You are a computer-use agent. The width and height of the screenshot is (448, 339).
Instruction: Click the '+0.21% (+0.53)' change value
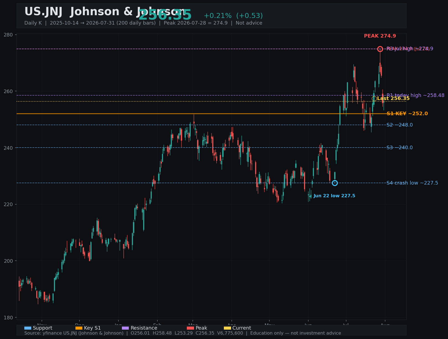(x=233, y=16)
